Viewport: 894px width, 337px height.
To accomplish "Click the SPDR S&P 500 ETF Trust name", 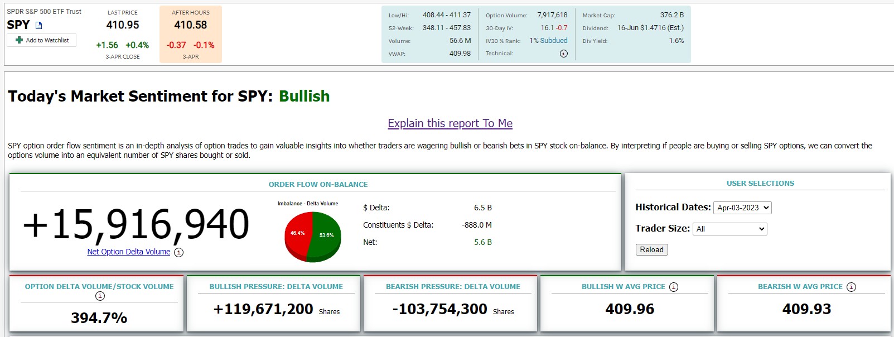I will (44, 11).
